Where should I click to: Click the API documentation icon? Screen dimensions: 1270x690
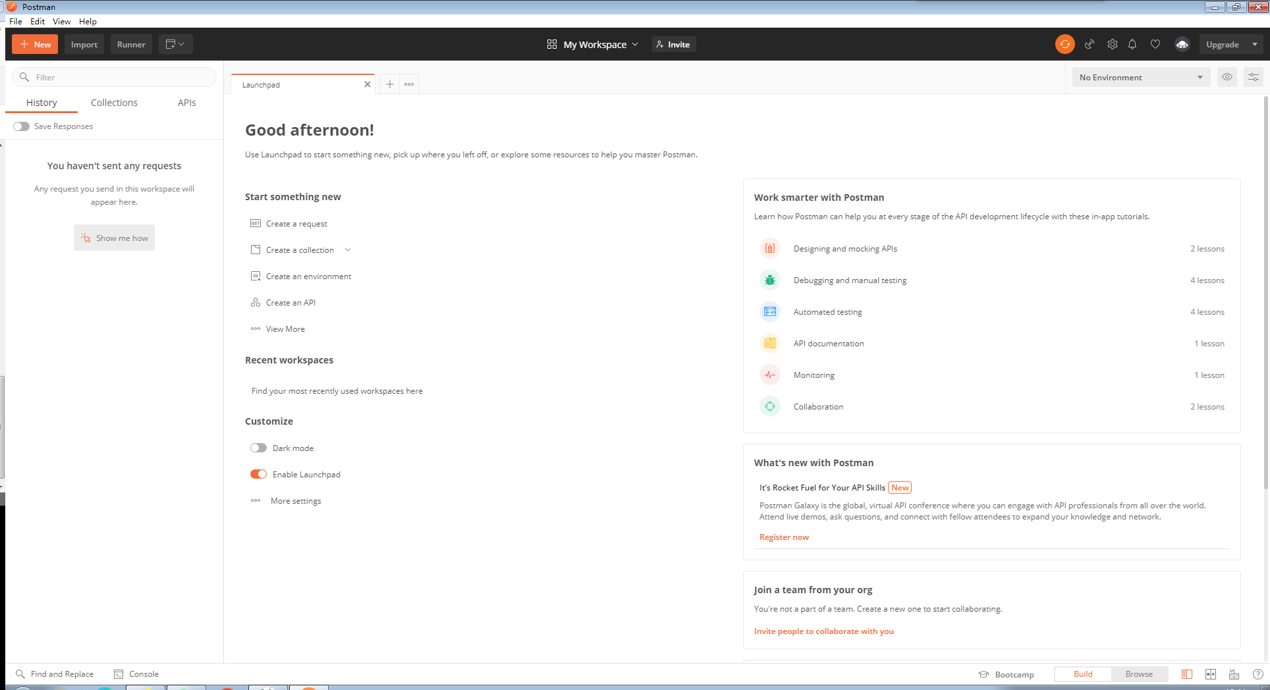pyautogui.click(x=770, y=343)
